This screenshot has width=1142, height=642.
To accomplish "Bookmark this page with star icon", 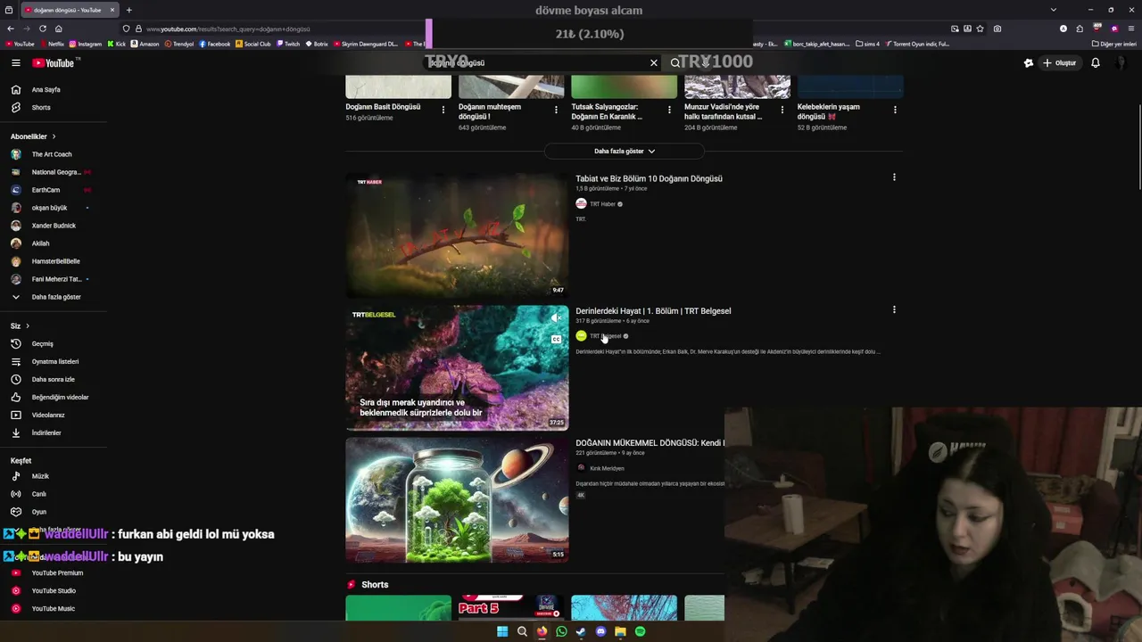I will coord(981,29).
